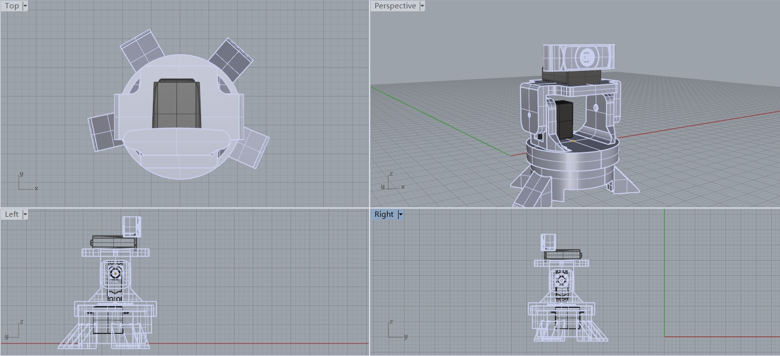The image size is (780, 356).
Task: Click the Top viewport title label
Action: coord(12,6)
